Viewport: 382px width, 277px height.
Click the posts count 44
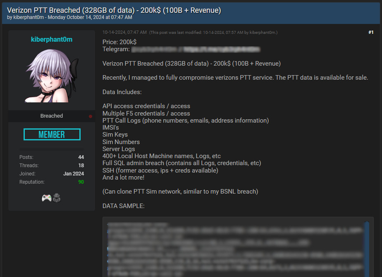[x=81, y=157]
